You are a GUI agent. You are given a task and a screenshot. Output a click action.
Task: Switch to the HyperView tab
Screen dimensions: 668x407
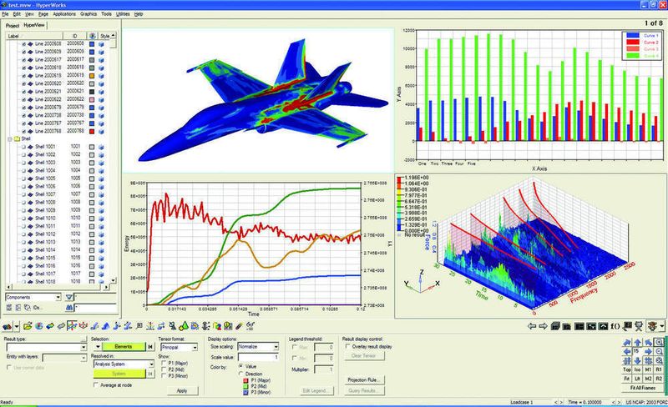[x=34, y=25]
